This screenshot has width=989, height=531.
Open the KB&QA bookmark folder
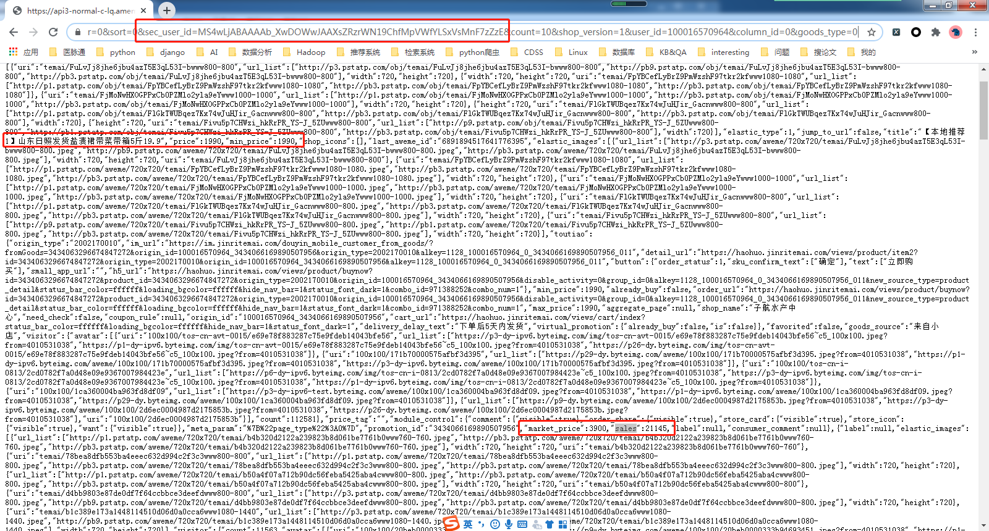point(665,52)
